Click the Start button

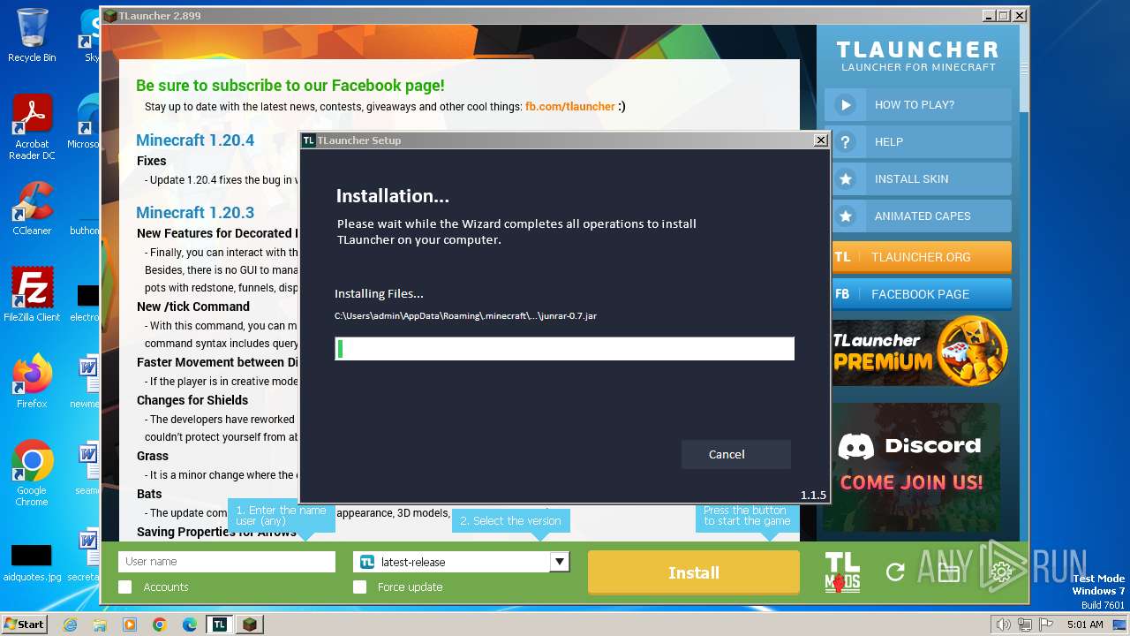point(25,625)
